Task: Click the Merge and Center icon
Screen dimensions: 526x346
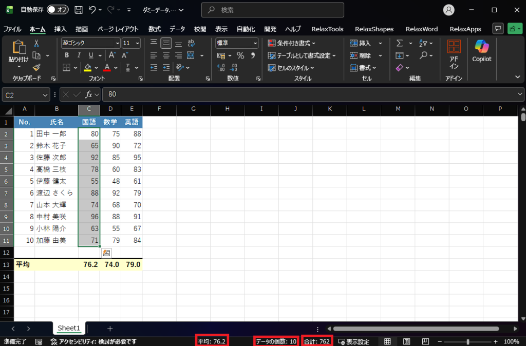Action: [191, 55]
